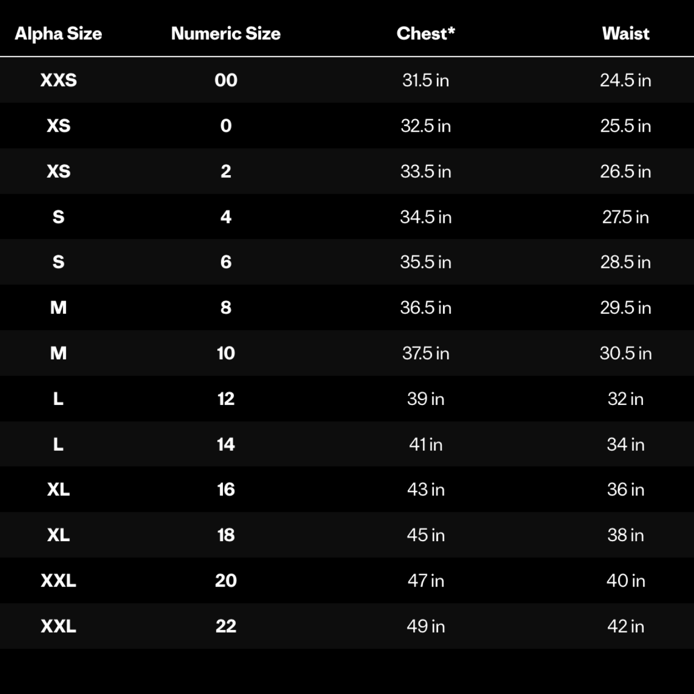This screenshot has width=694, height=694.
Task: Select the XXS alpha size cell
Action: pyautogui.click(x=59, y=80)
